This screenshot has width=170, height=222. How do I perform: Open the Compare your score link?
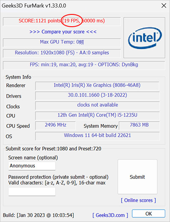click(x=63, y=32)
